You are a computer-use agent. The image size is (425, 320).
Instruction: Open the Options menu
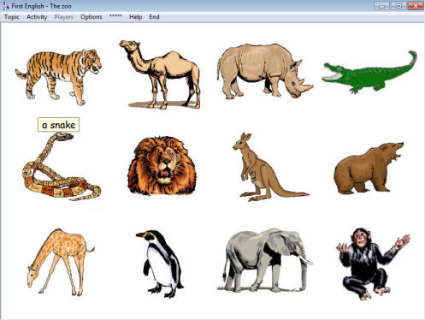[91, 17]
